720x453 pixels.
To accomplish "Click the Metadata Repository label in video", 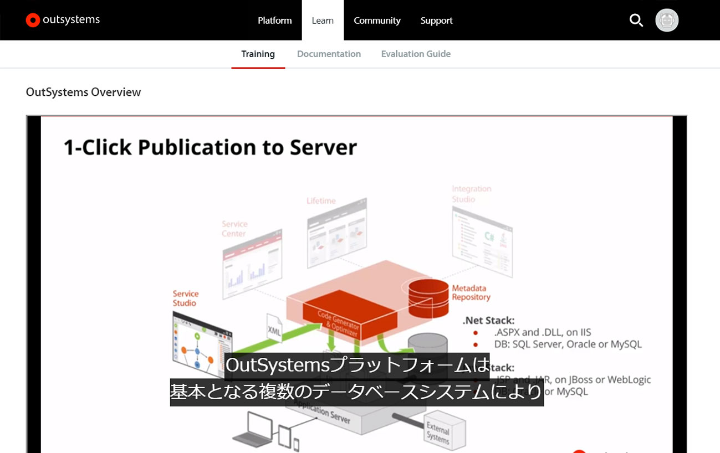I will point(471,292).
